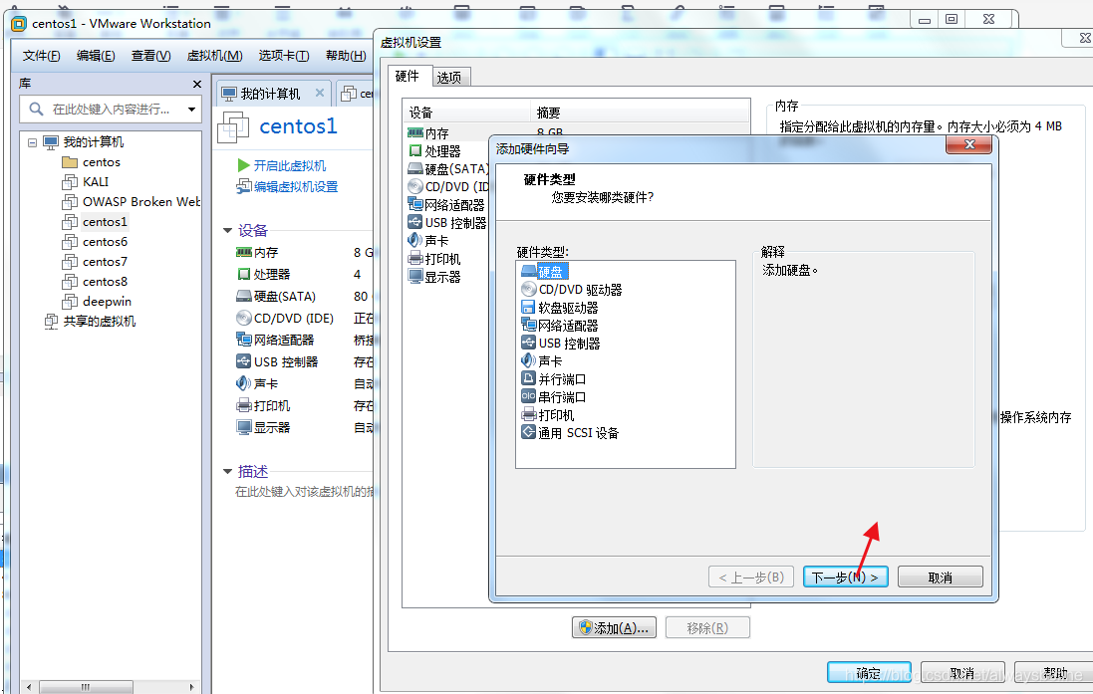This screenshot has width=1093, height=694.
Task: Open the 查看(V) menu
Action: (150, 56)
